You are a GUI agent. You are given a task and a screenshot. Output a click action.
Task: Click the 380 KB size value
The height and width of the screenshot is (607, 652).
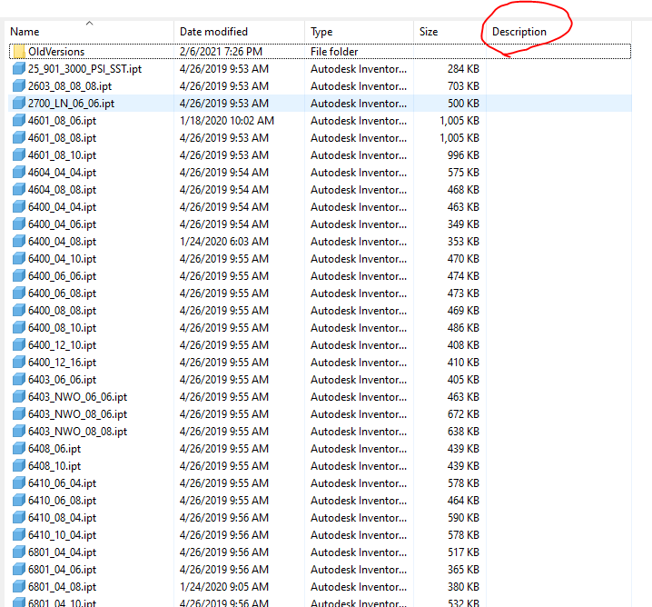[x=463, y=587]
